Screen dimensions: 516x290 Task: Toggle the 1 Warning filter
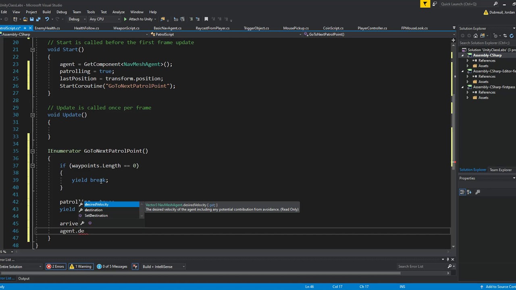(81, 267)
